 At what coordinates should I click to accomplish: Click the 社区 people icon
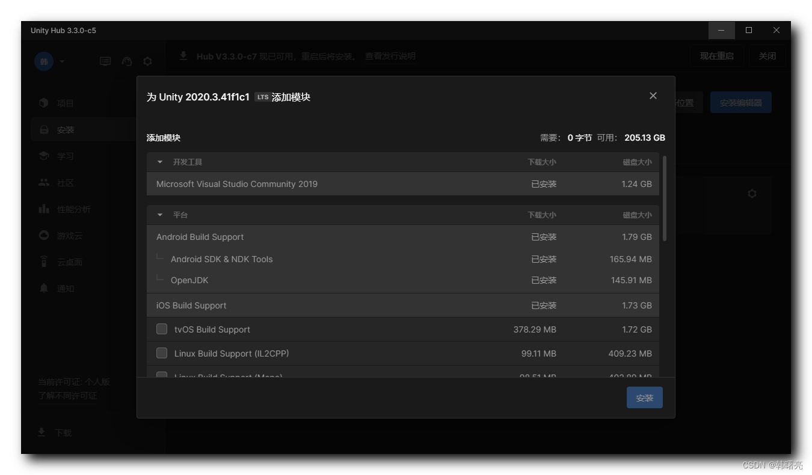click(44, 182)
